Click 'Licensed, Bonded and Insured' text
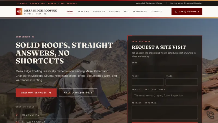 (x=36, y=4)
